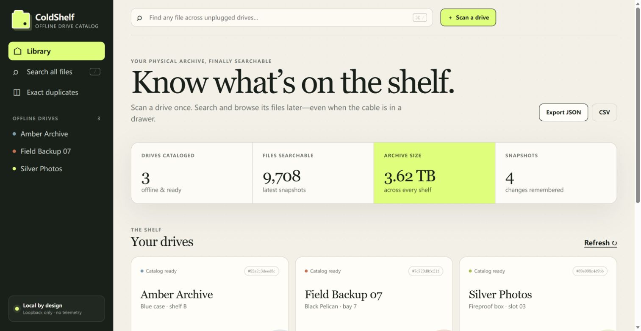Click the ColdShelf logo icon
Screen dimensions: 641x331
21,20
